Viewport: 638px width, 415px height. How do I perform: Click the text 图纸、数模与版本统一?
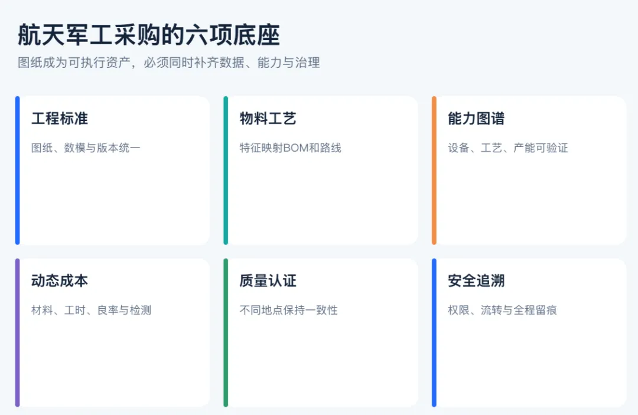(x=86, y=148)
